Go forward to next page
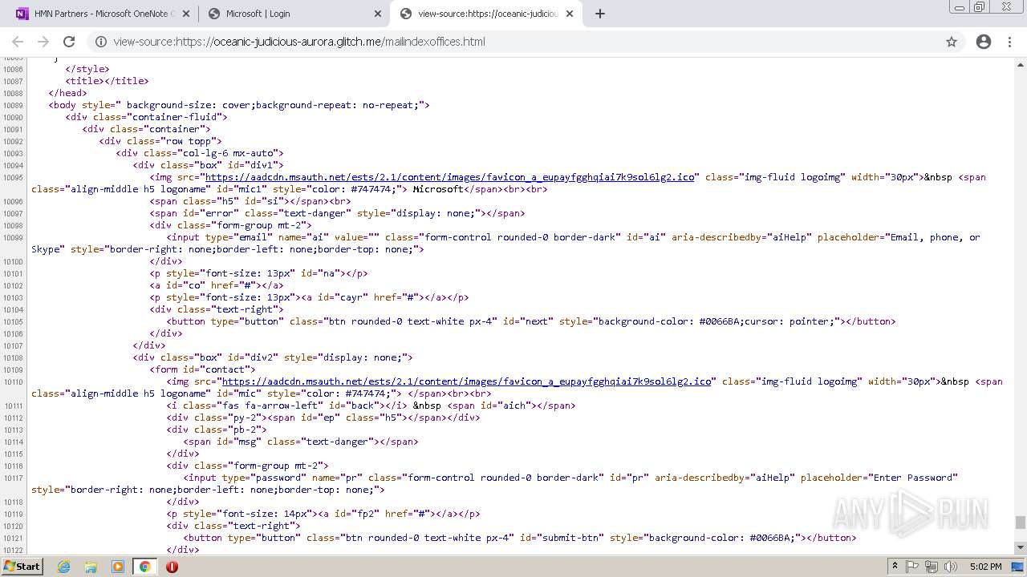 pyautogui.click(x=43, y=42)
